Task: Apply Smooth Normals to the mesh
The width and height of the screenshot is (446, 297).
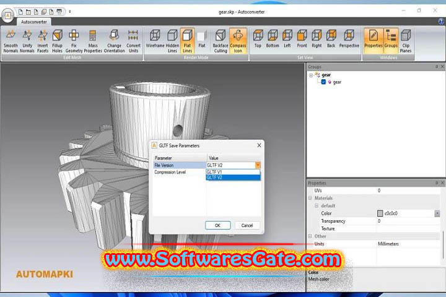Action: coord(11,41)
